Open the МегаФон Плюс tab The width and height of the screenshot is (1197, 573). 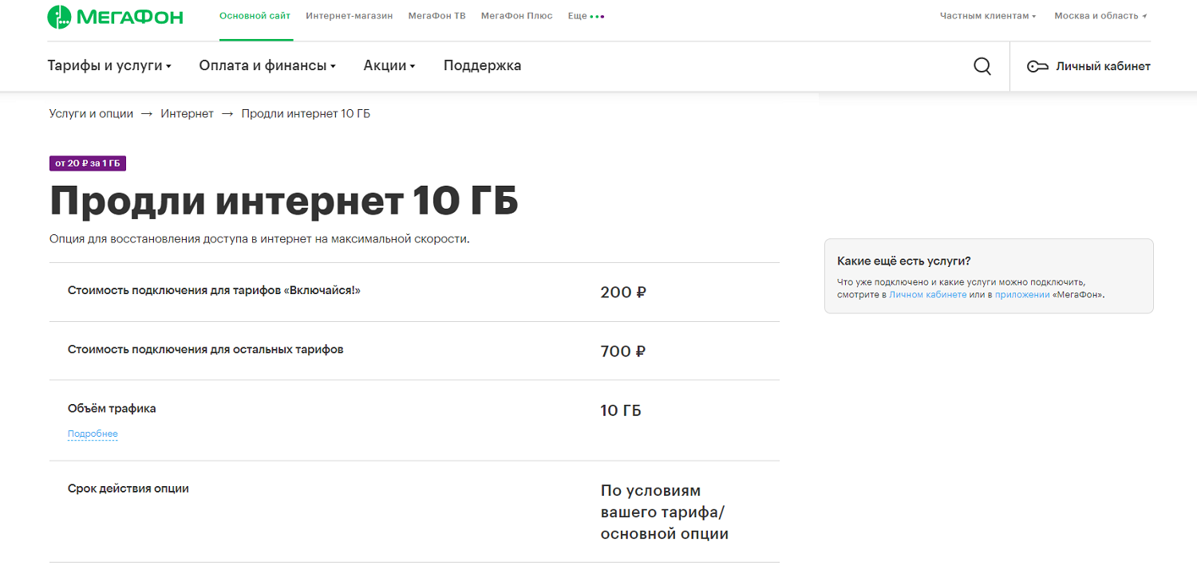pyautogui.click(x=516, y=16)
